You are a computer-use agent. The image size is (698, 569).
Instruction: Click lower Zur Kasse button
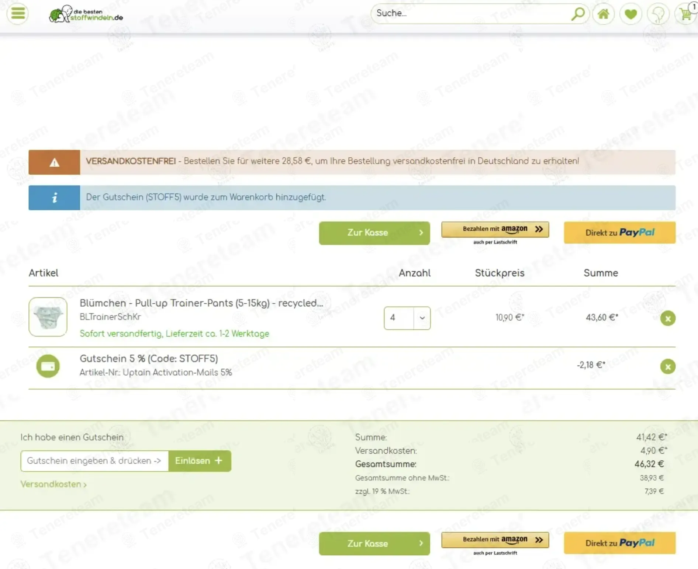(x=374, y=544)
